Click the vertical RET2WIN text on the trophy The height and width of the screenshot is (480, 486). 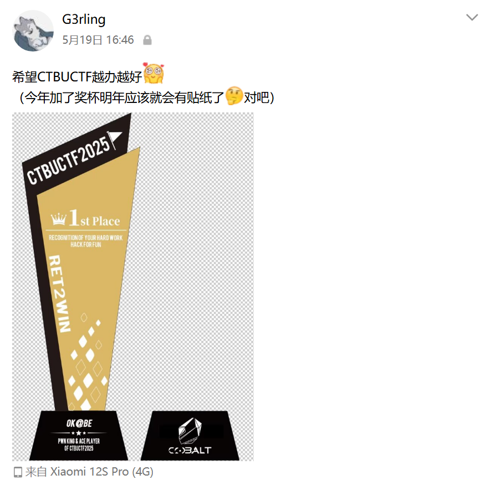tap(59, 293)
